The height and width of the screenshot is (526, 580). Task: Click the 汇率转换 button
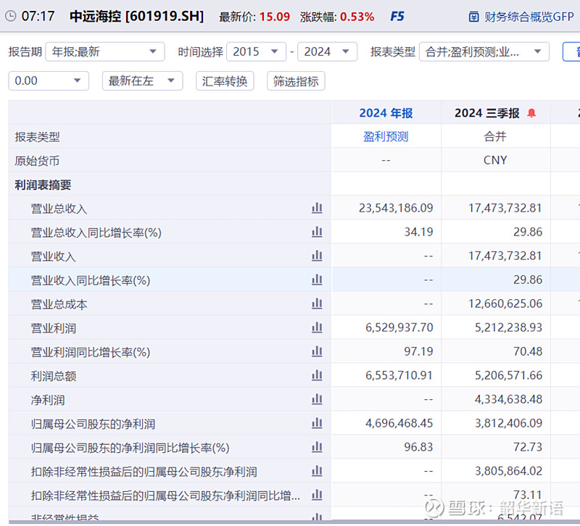point(225,80)
